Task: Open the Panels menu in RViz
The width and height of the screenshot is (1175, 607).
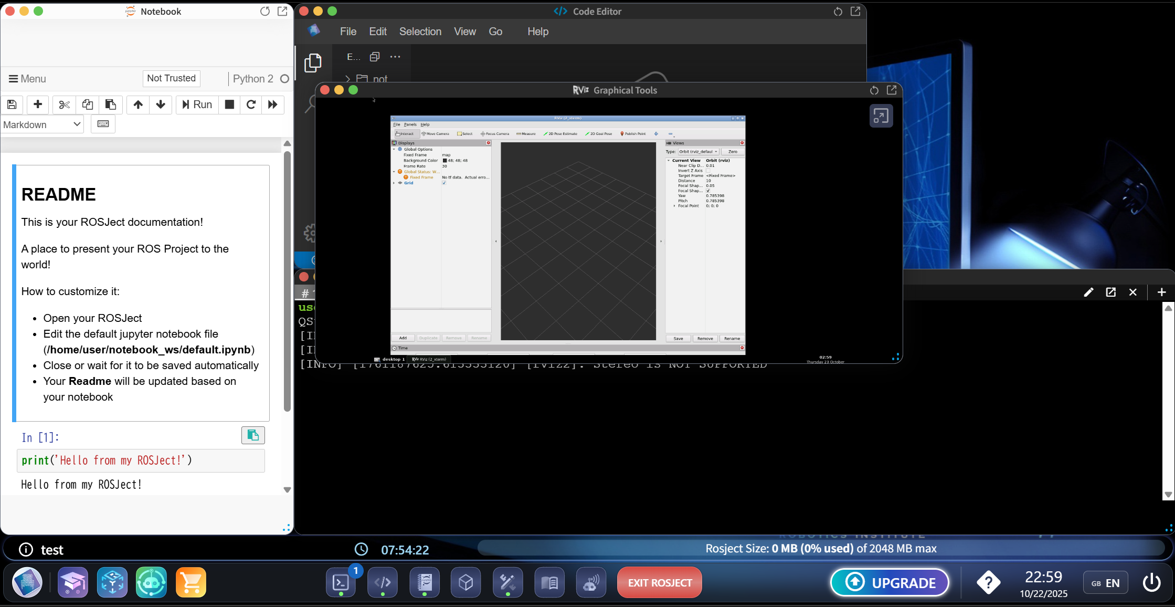Action: click(x=410, y=124)
